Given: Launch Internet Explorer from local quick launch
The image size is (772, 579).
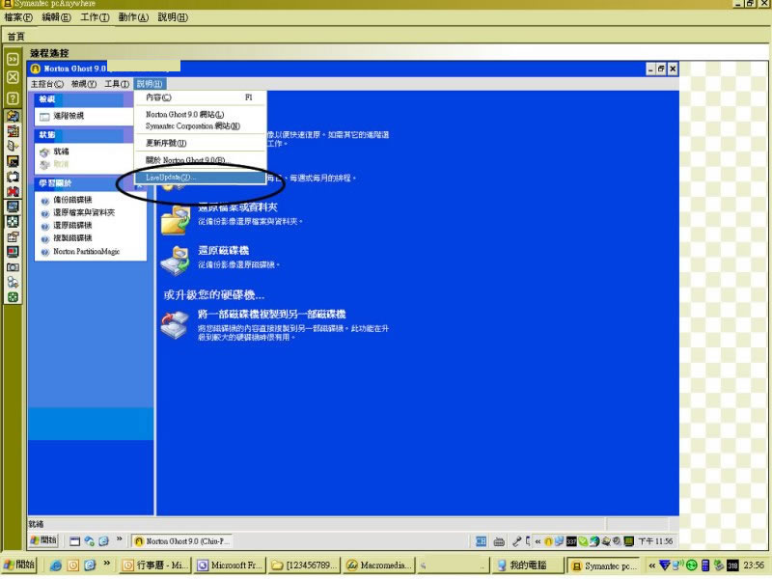Looking at the screenshot, I should coord(56,565).
